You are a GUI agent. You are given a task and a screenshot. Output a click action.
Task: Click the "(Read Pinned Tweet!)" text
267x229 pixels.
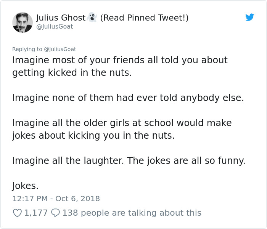[x=144, y=18]
